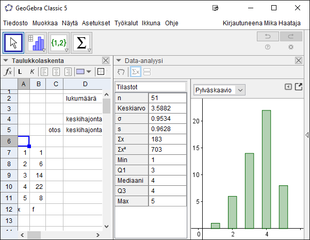Toggle italic K formatting for cells

coord(32,72)
